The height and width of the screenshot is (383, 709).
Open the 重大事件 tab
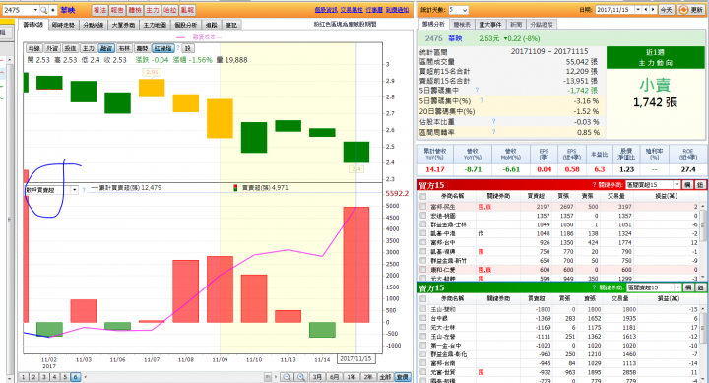(490, 25)
